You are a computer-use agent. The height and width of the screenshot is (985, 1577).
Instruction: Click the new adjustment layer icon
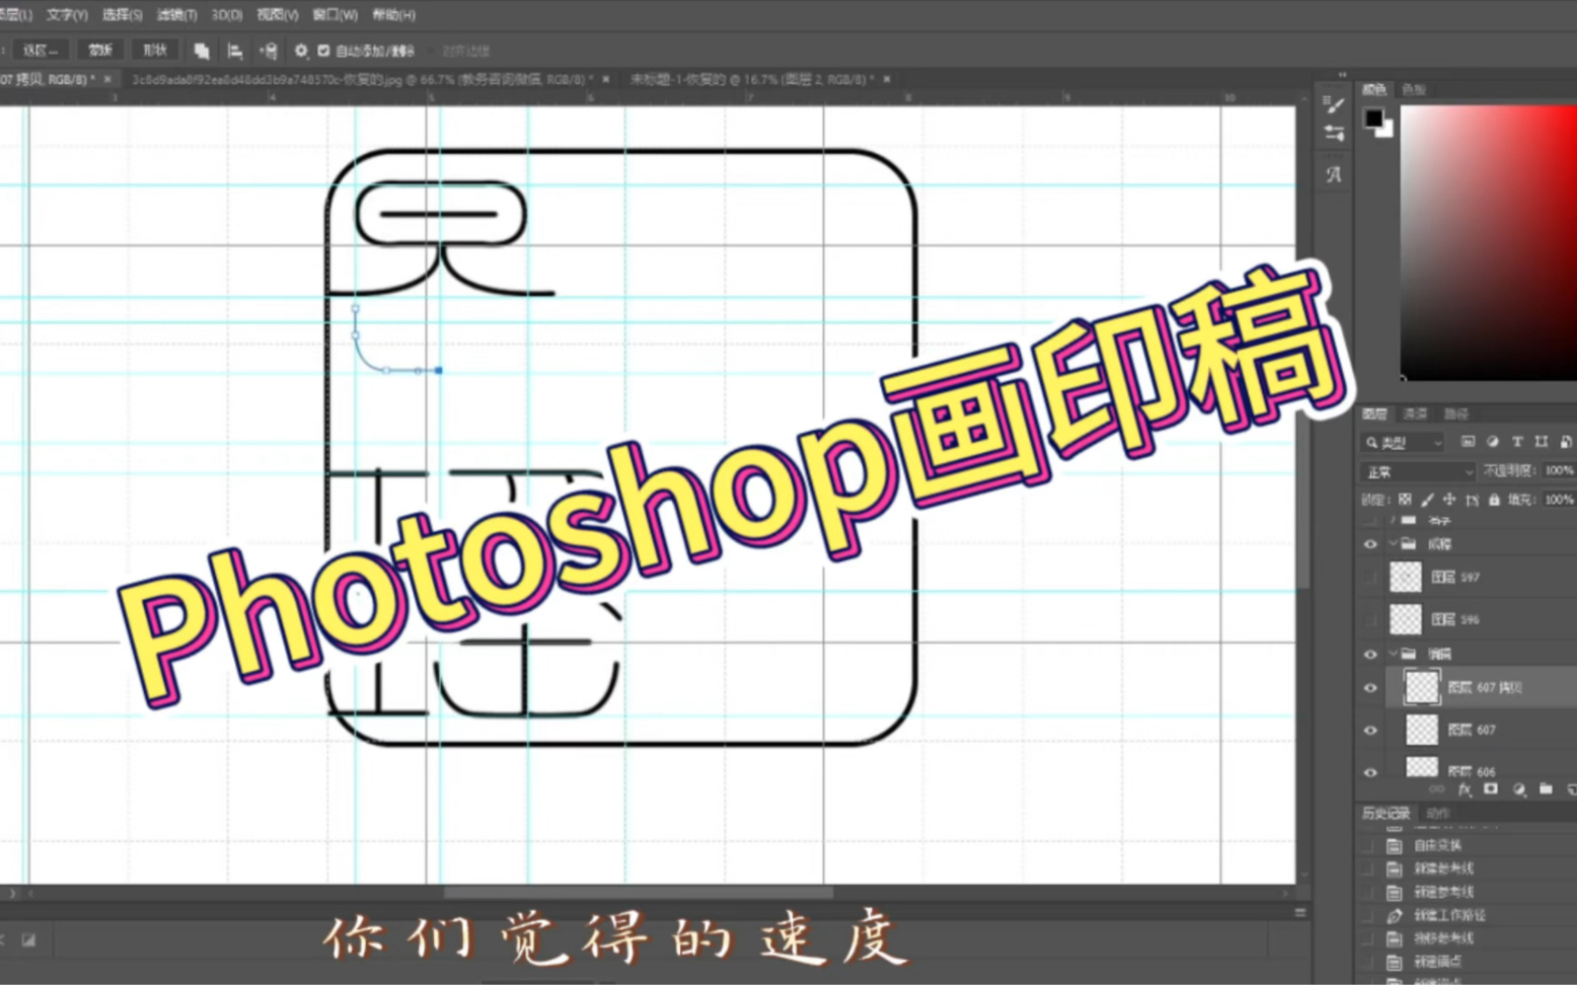(x=1519, y=790)
